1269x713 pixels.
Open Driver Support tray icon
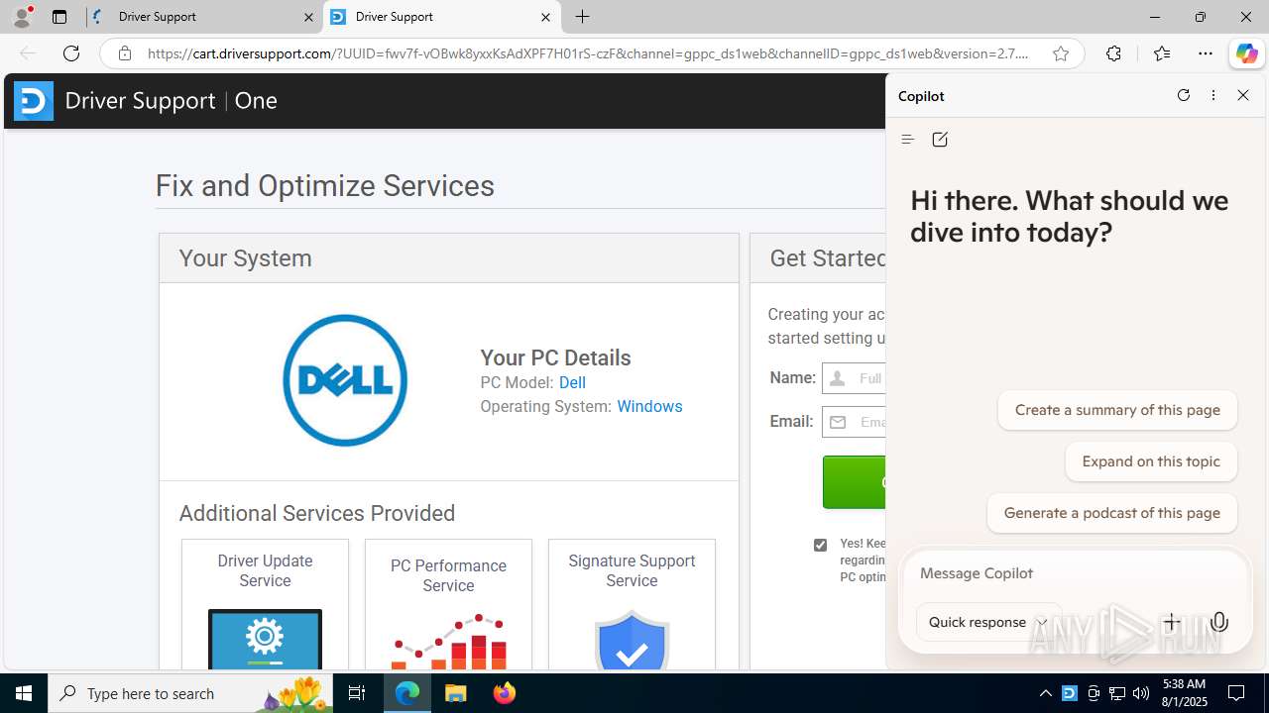point(1070,693)
